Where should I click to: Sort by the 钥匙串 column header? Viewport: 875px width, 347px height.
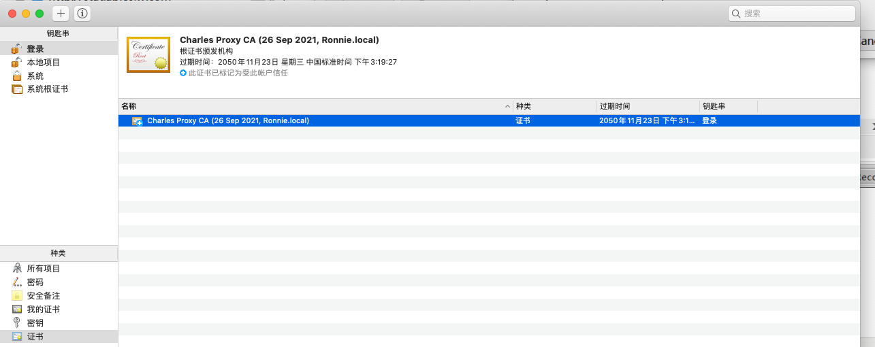(x=729, y=106)
